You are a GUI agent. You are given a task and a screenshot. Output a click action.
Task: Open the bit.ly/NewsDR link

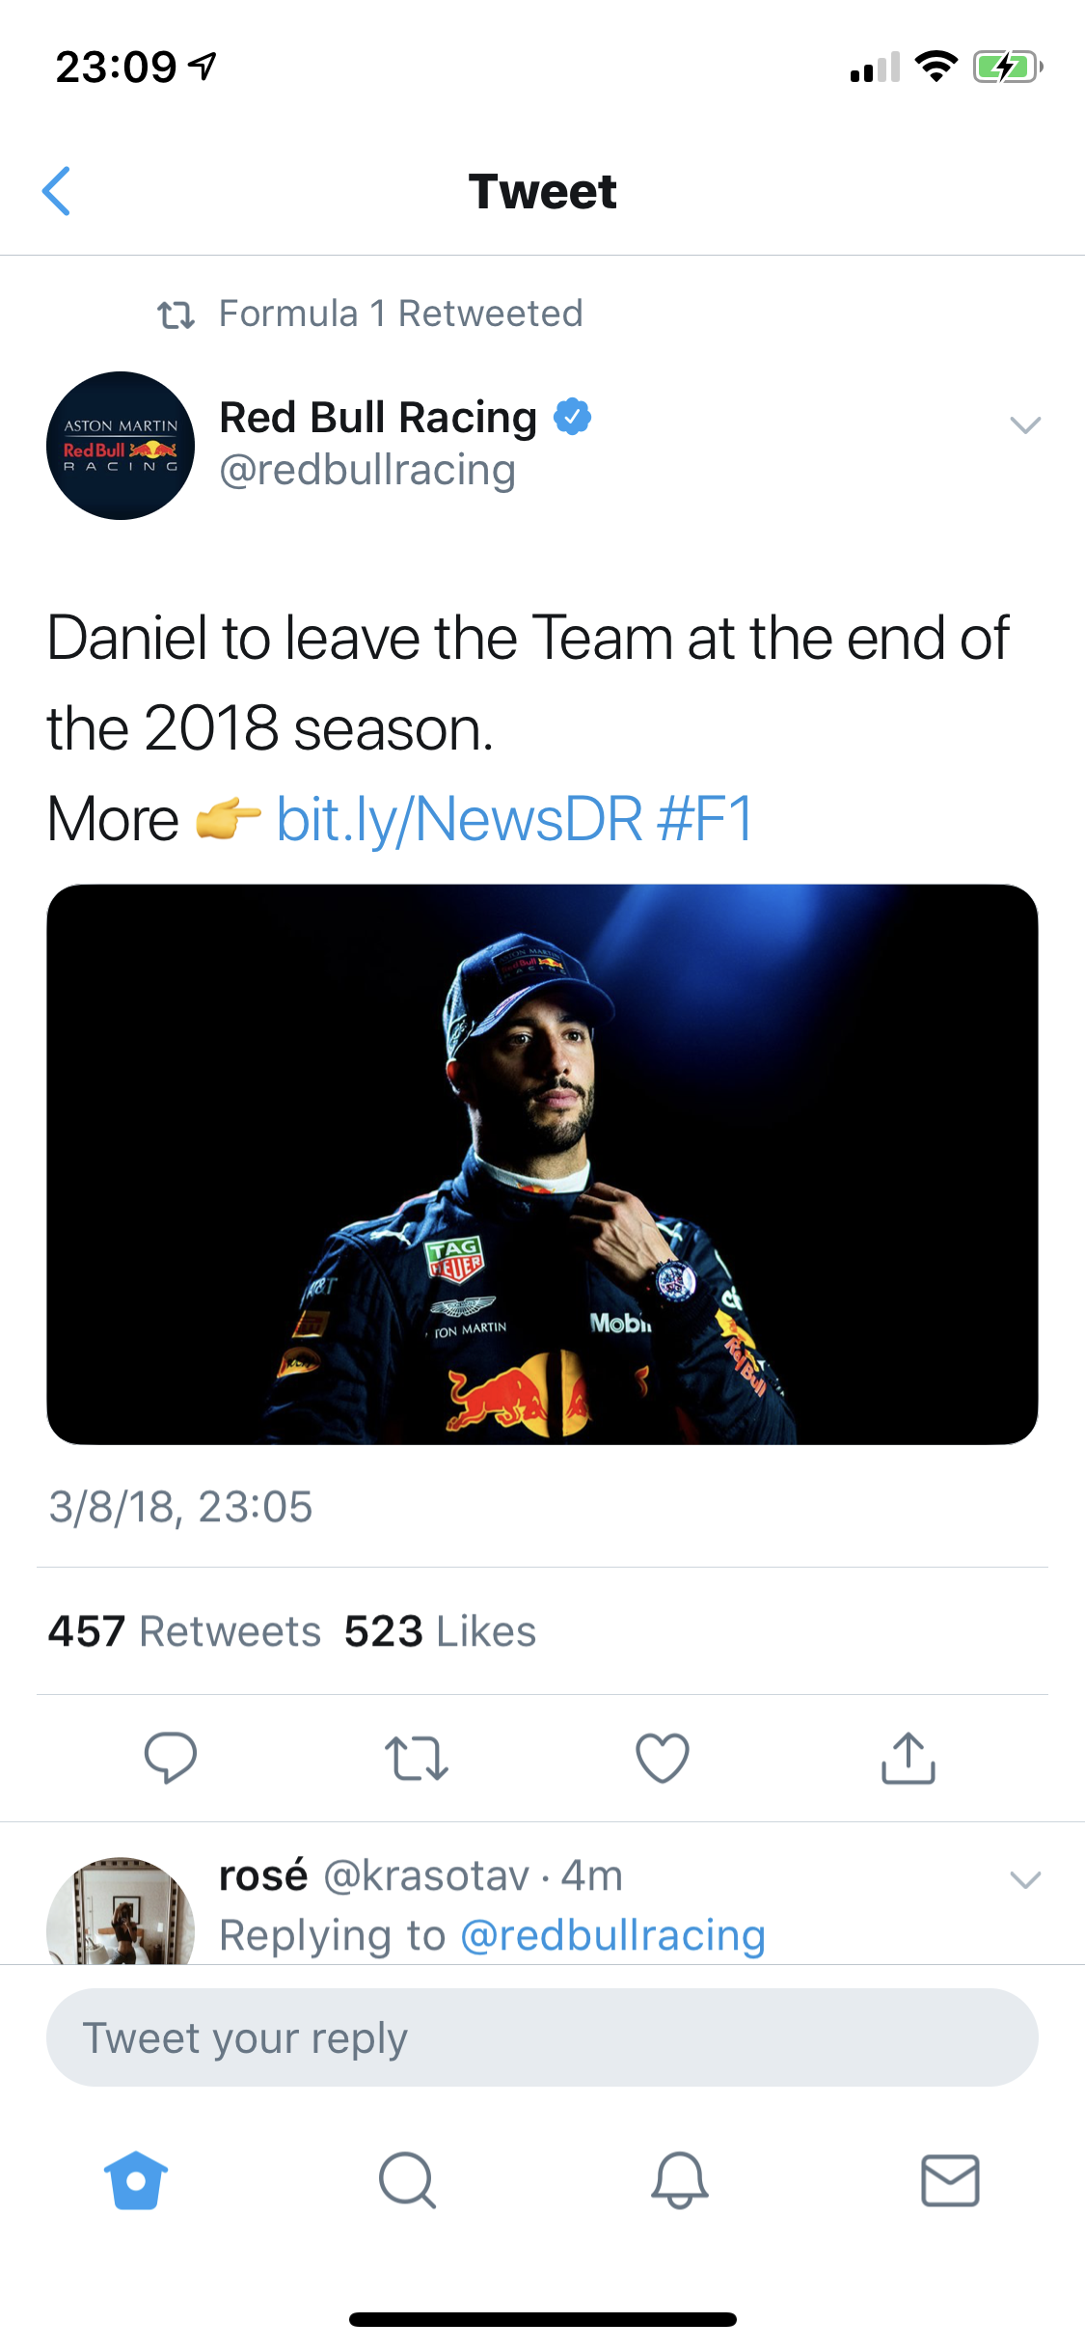(x=459, y=819)
